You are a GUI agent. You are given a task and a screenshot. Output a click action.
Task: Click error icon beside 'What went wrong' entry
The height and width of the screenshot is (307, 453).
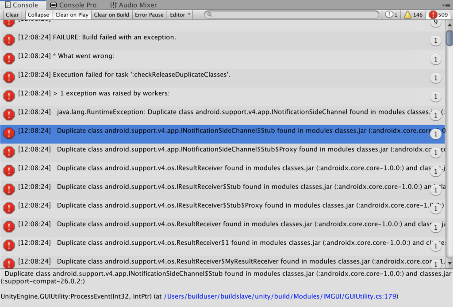click(9, 58)
